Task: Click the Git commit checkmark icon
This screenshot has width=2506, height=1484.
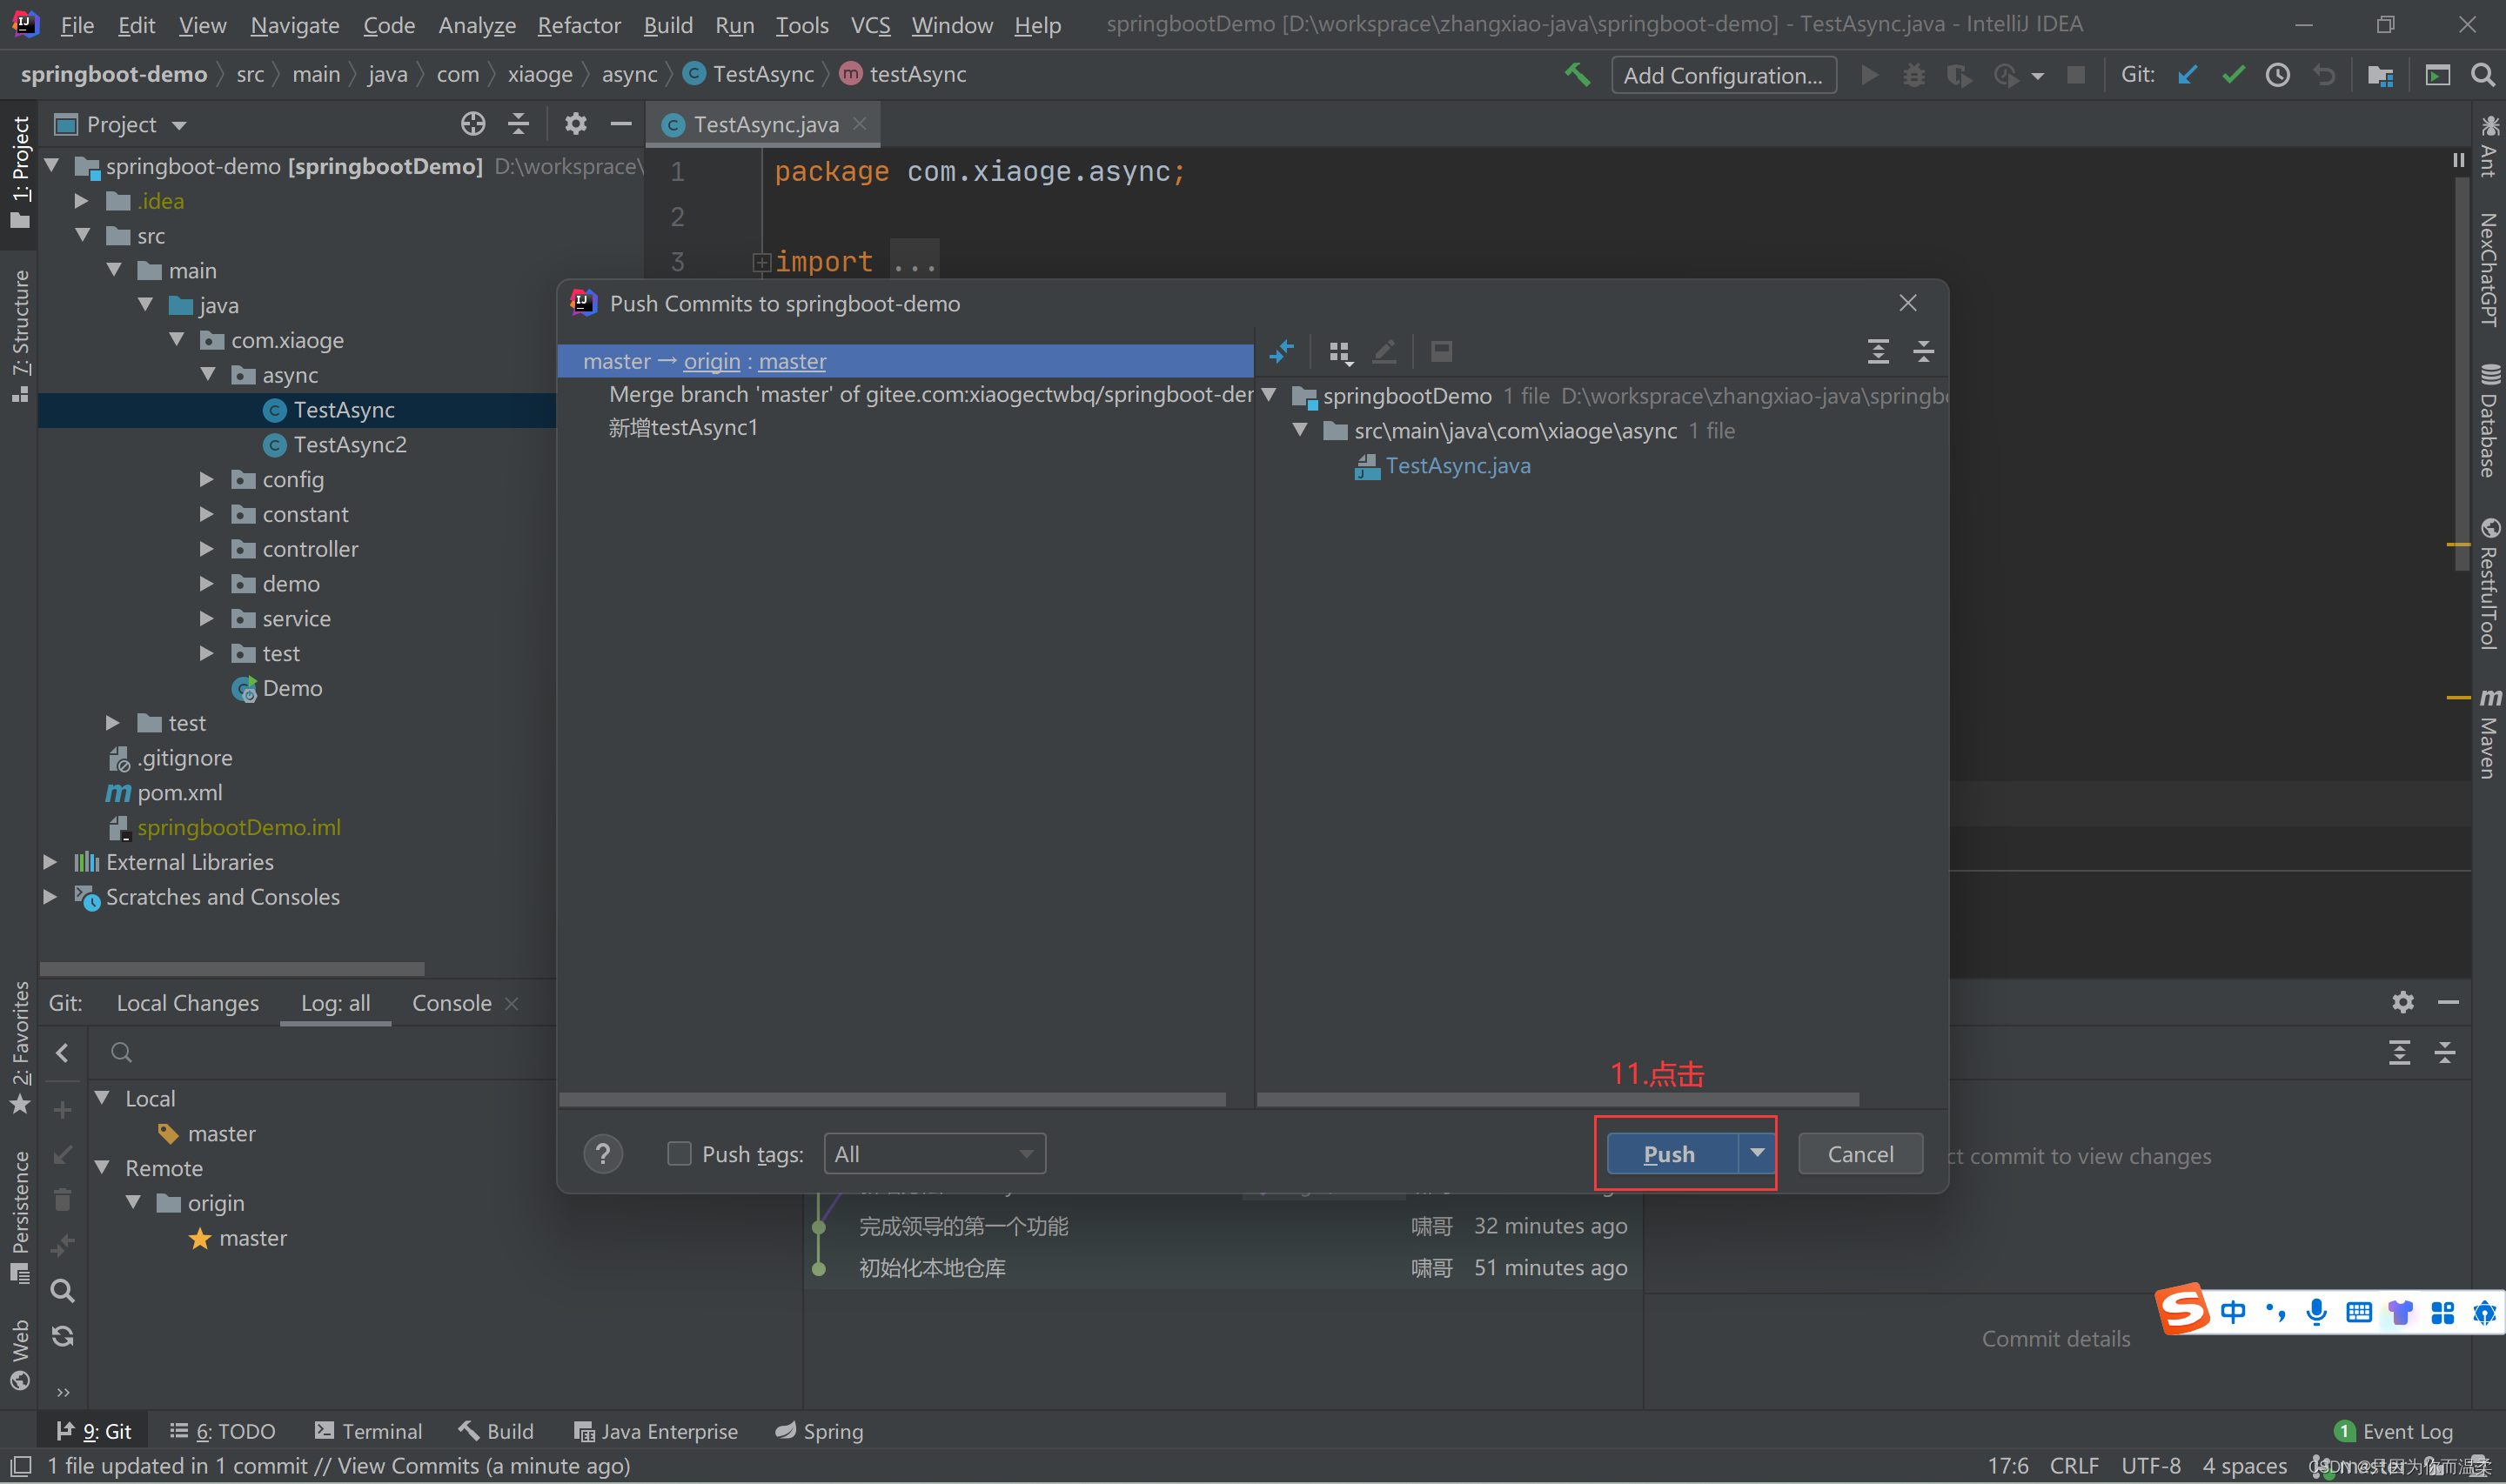Action: tap(2232, 75)
